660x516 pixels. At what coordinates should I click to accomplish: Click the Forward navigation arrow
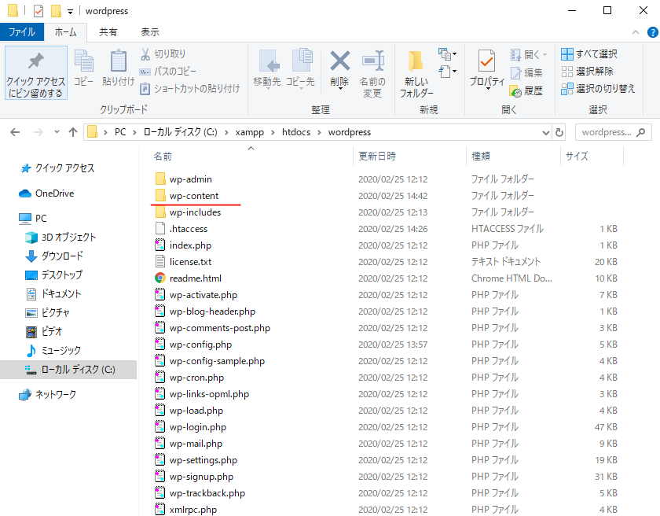pyautogui.click(x=38, y=132)
